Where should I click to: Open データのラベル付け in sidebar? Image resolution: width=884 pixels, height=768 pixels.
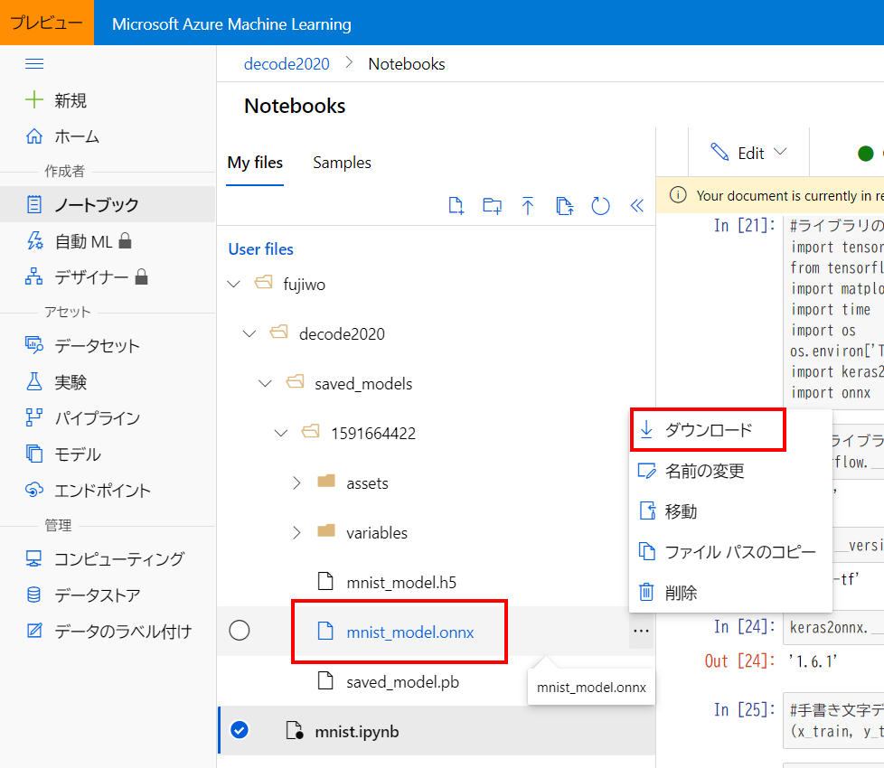(108, 631)
